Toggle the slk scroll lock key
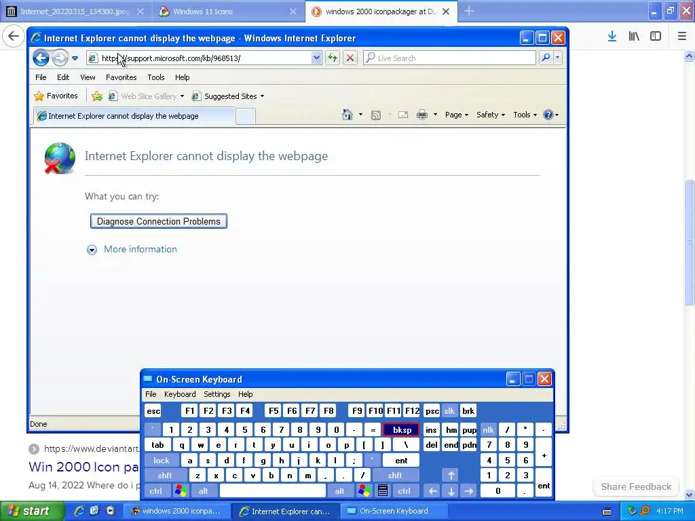The width and height of the screenshot is (695, 521). pos(449,411)
